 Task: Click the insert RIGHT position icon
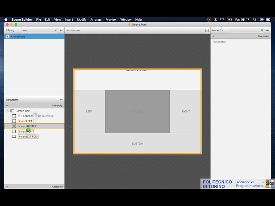pyautogui.click(x=14, y=131)
